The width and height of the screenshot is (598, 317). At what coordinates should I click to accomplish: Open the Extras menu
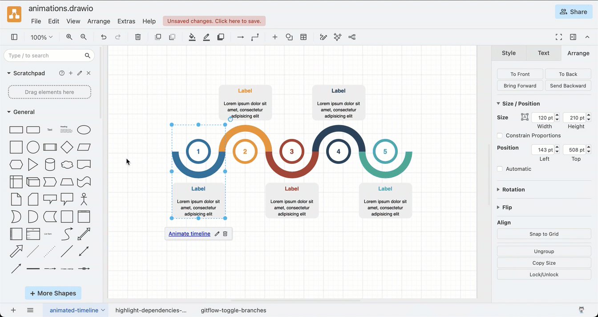(x=126, y=21)
